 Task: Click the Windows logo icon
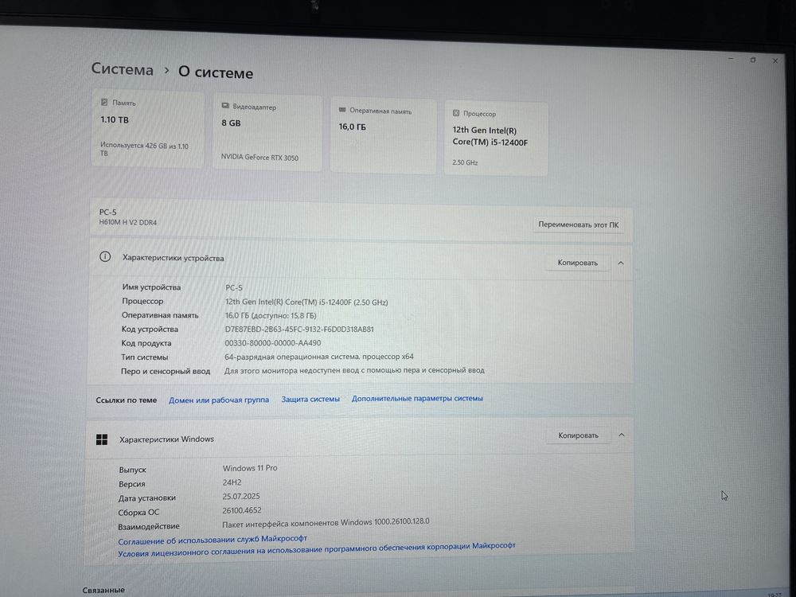102,439
